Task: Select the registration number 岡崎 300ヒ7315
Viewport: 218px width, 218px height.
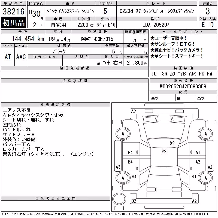Action: (x=97, y=39)
